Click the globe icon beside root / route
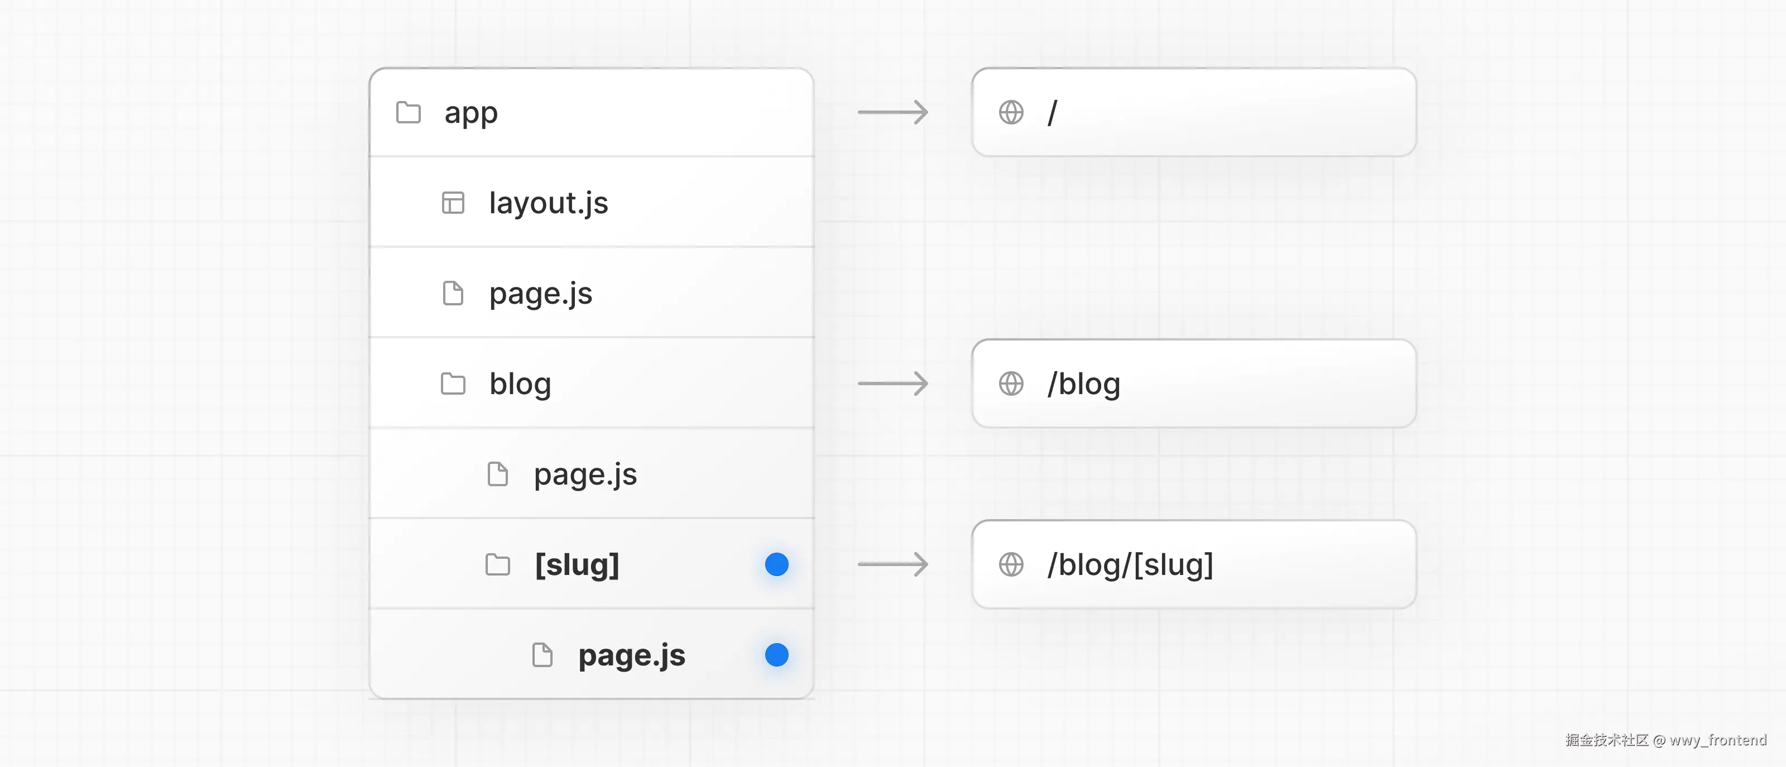This screenshot has width=1786, height=767. tap(1011, 112)
